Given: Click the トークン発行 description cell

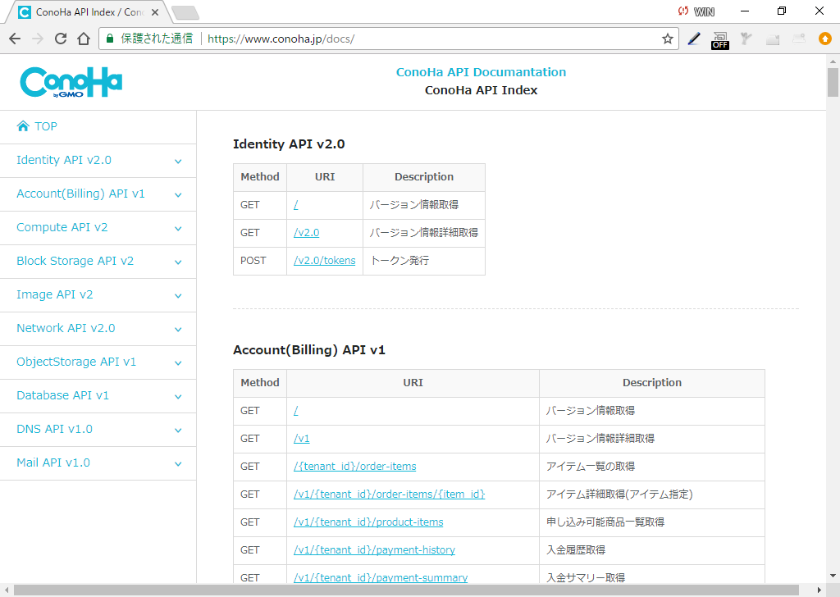Looking at the screenshot, I should pyautogui.click(x=424, y=261).
